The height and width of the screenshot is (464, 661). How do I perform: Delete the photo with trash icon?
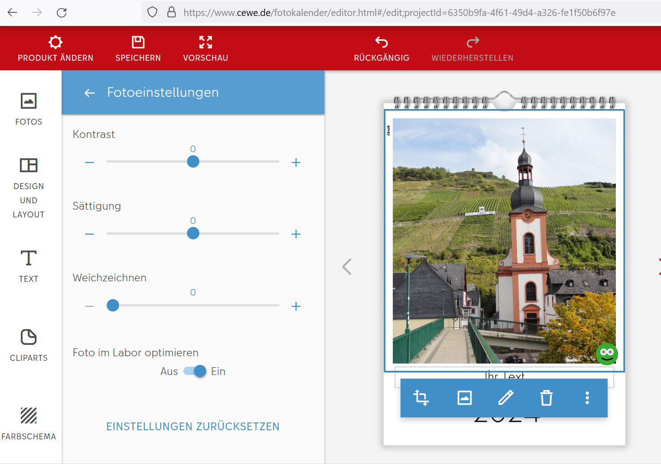(546, 398)
